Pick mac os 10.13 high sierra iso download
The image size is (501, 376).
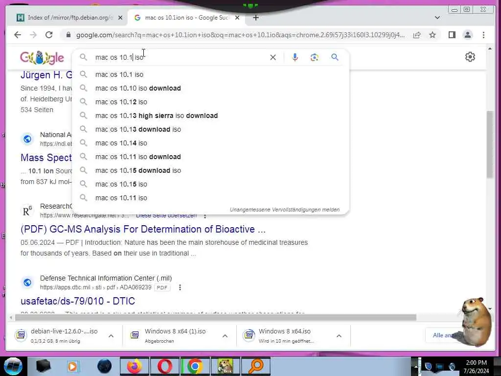pyautogui.click(x=211, y=116)
